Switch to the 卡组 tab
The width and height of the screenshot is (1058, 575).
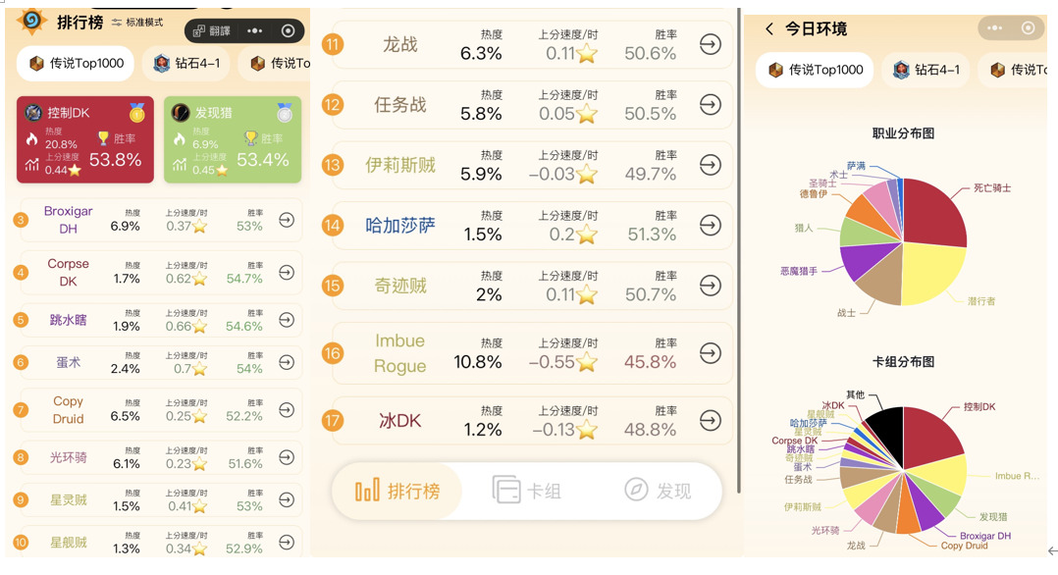[x=527, y=491]
